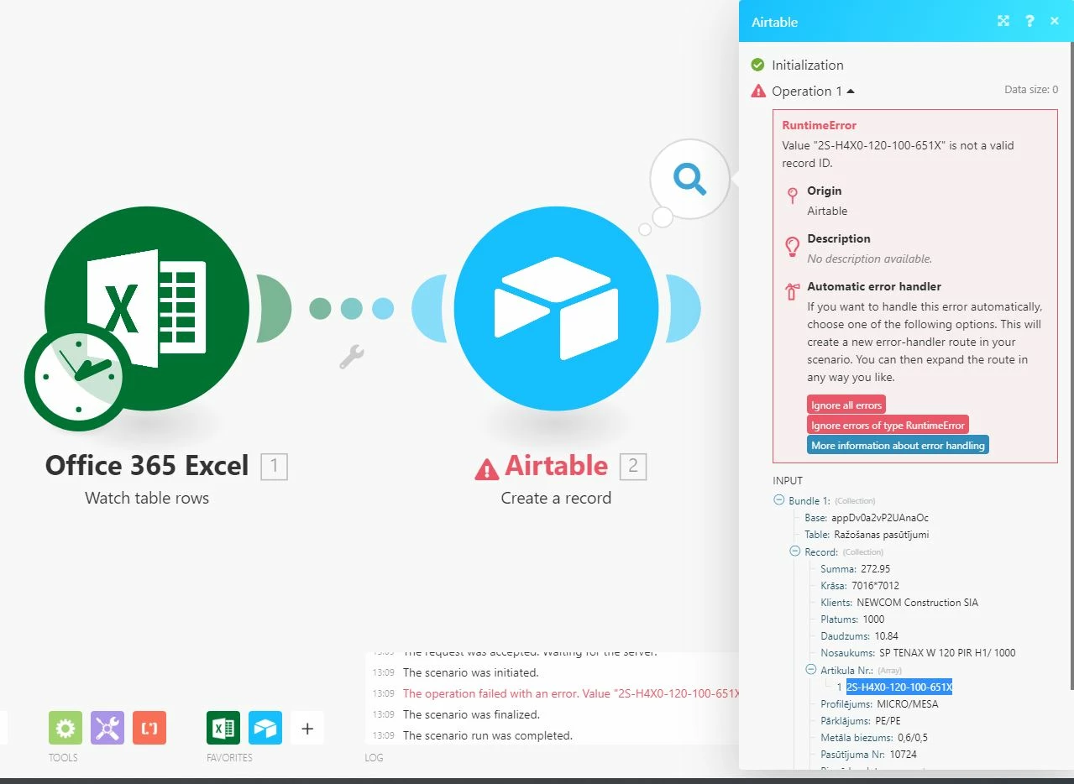Click the green check icon beside Initialization

point(758,65)
